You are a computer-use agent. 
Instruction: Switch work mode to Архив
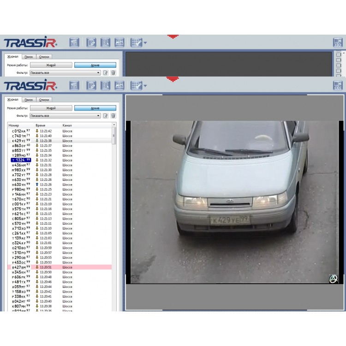[95, 108]
